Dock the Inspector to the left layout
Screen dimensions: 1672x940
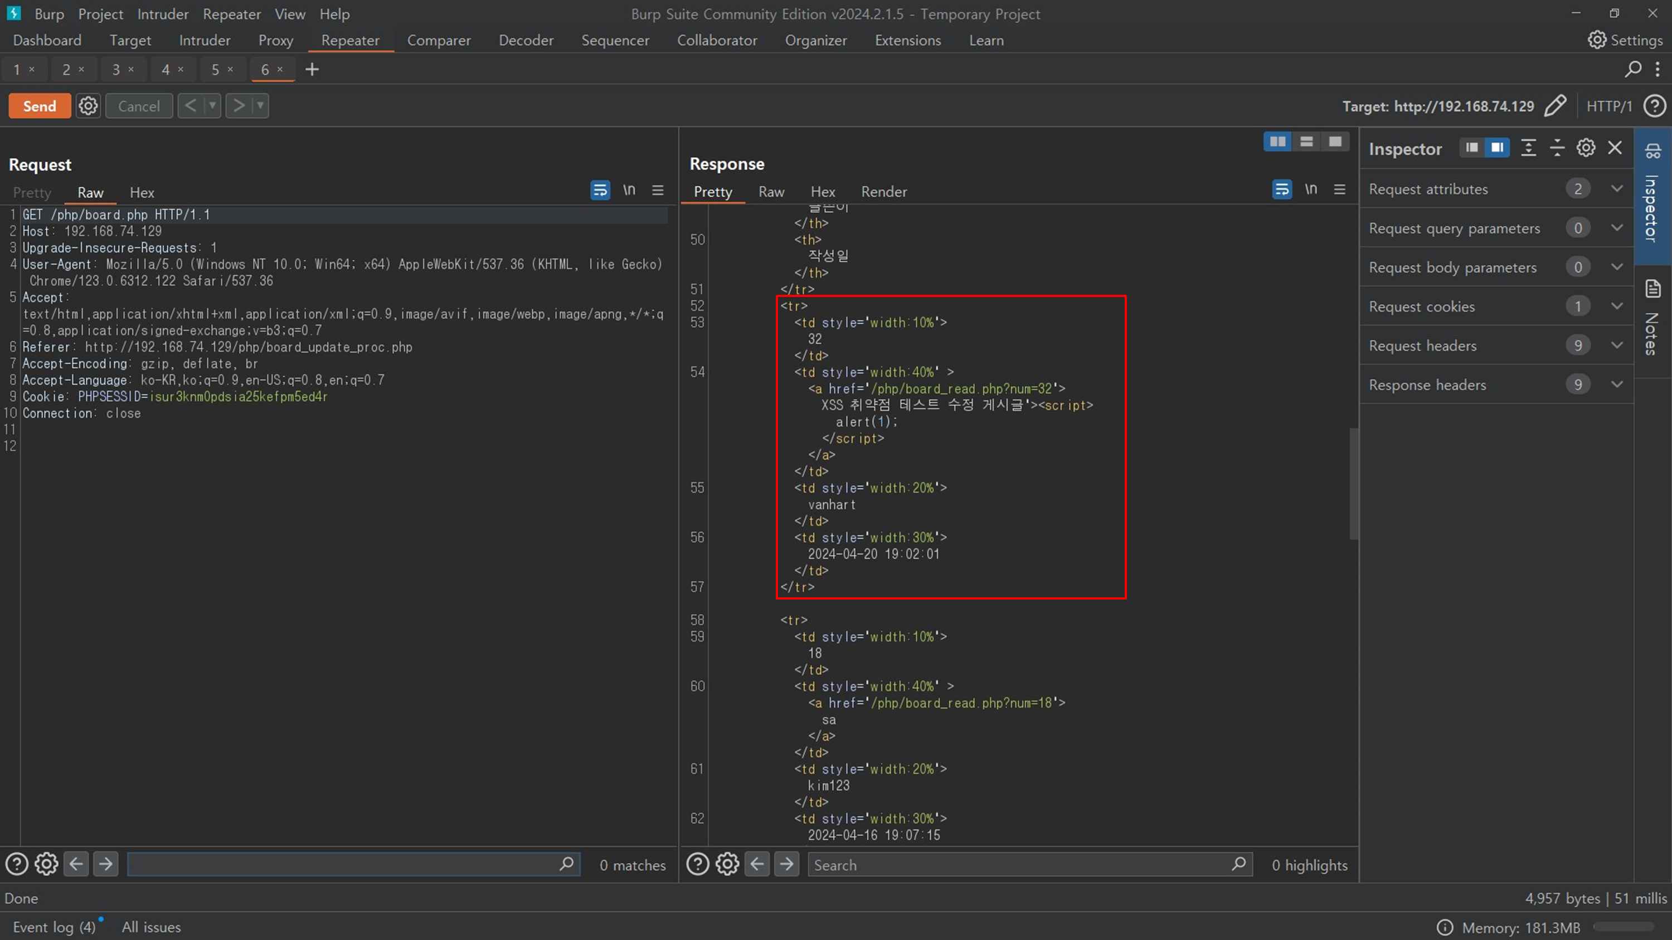point(1472,148)
